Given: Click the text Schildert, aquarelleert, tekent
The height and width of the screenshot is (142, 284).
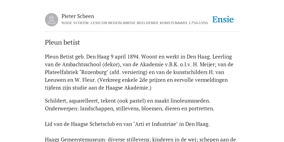Looking at the screenshot, I should pyautogui.click(x=80, y=101).
